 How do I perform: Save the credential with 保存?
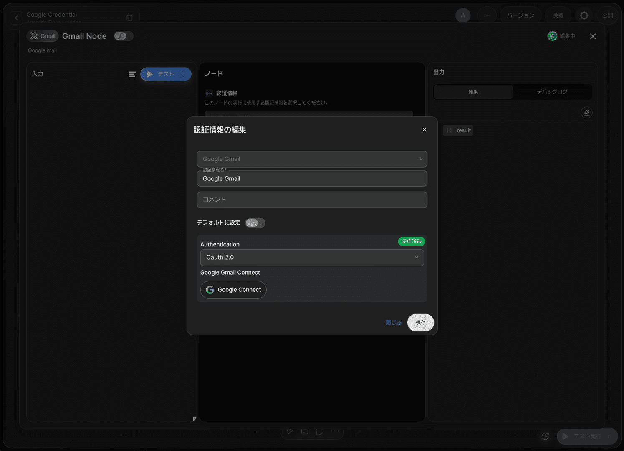coord(421,323)
